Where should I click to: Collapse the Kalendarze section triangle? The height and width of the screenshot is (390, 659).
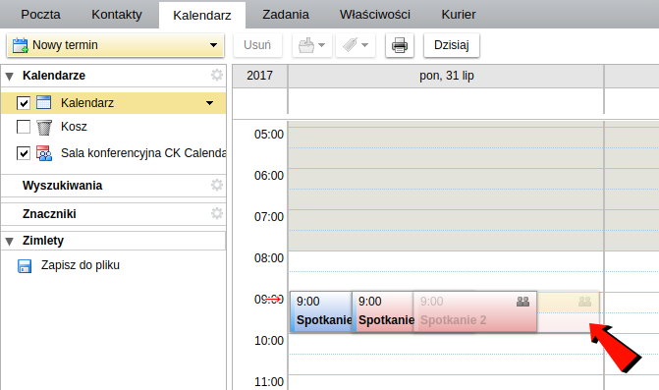coord(10,76)
